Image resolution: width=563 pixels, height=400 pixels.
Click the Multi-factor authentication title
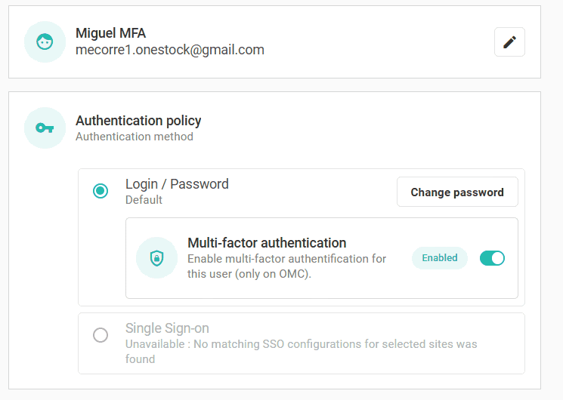coord(267,243)
